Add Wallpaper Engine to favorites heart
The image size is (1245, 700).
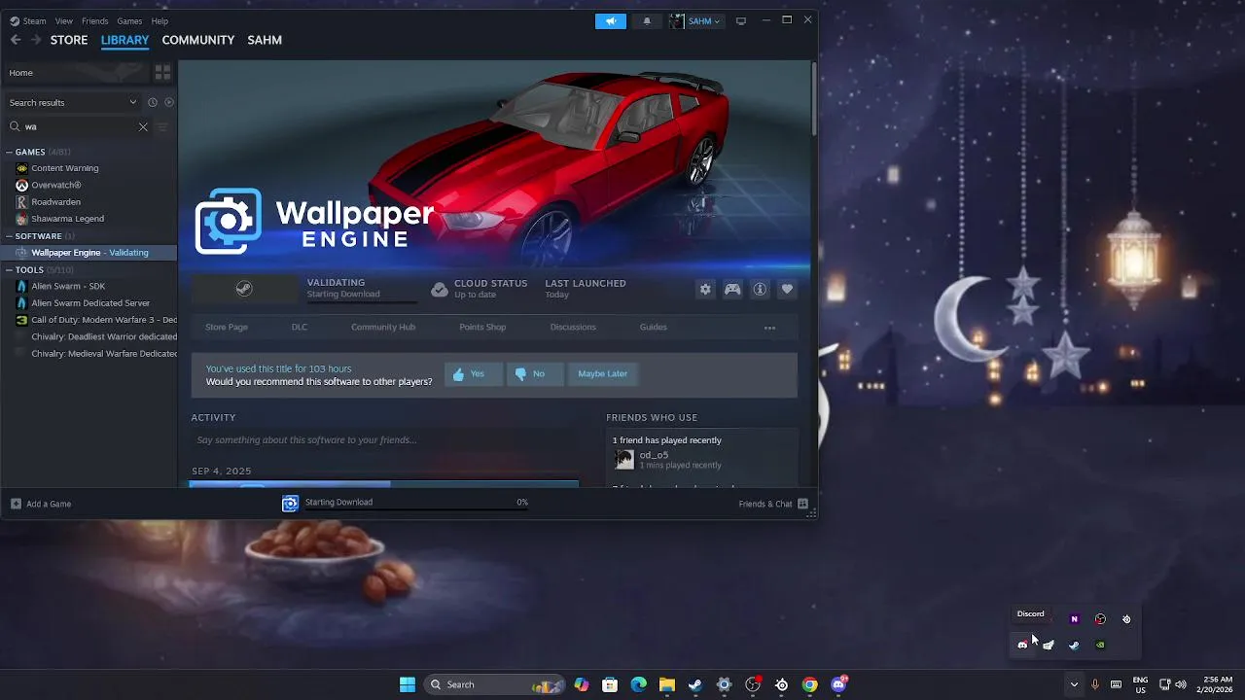point(787,289)
